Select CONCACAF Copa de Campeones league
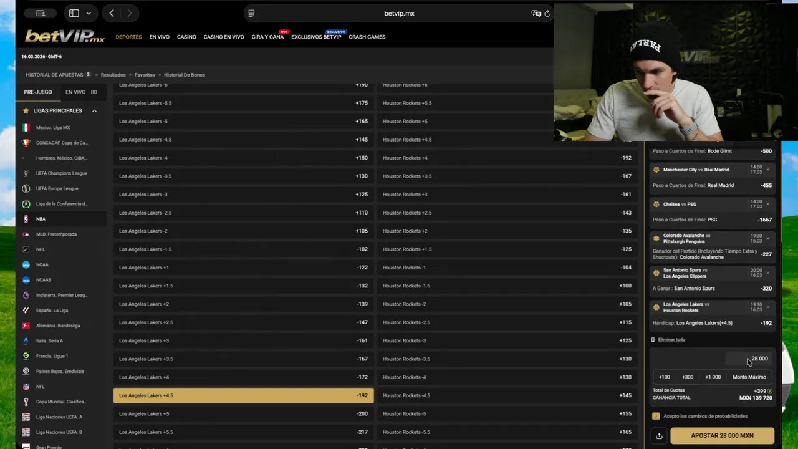The width and height of the screenshot is (798, 449). coord(62,143)
